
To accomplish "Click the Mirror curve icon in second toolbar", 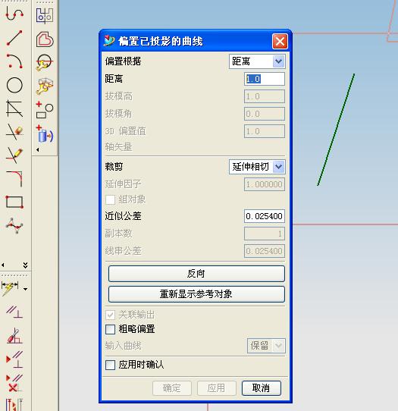I will (x=45, y=16).
